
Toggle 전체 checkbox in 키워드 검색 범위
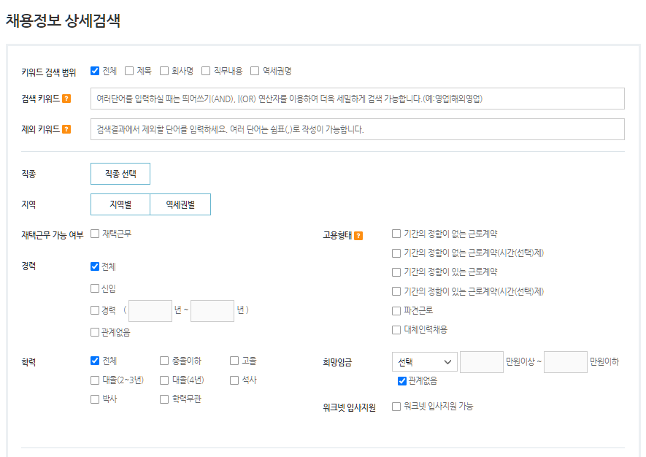pos(95,71)
